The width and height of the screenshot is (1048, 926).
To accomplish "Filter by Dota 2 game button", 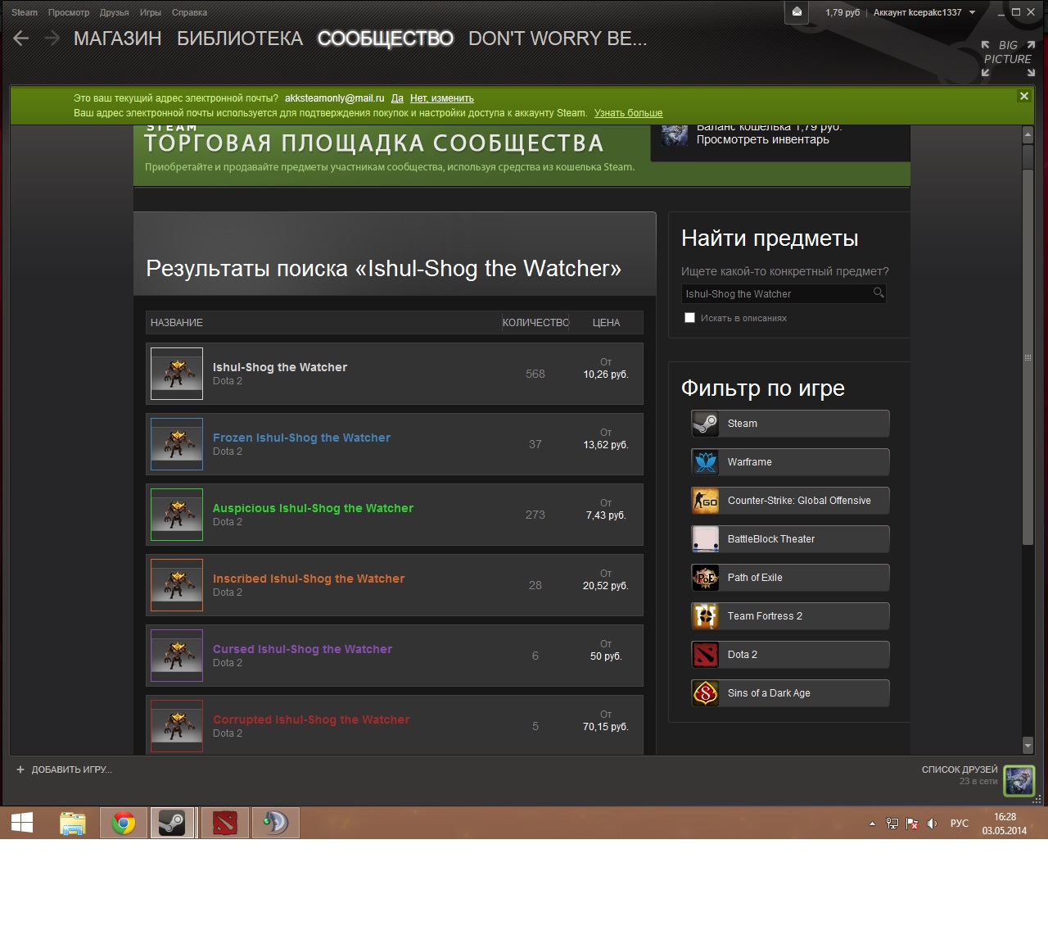I will [790, 655].
